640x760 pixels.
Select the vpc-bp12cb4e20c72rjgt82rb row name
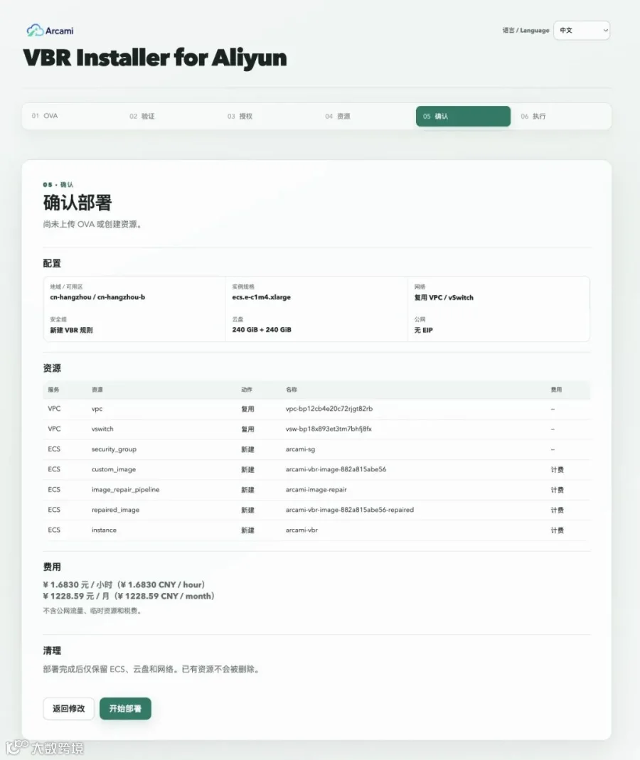click(329, 409)
